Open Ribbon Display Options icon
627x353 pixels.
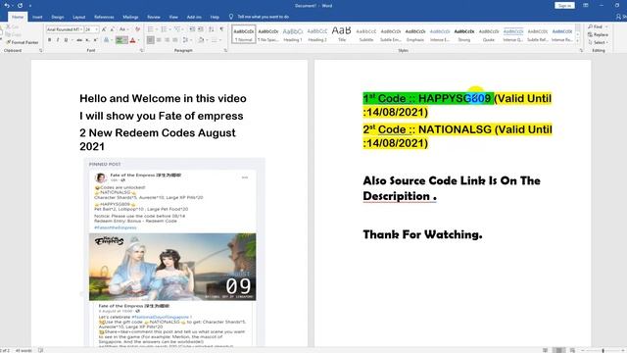[x=586, y=6]
